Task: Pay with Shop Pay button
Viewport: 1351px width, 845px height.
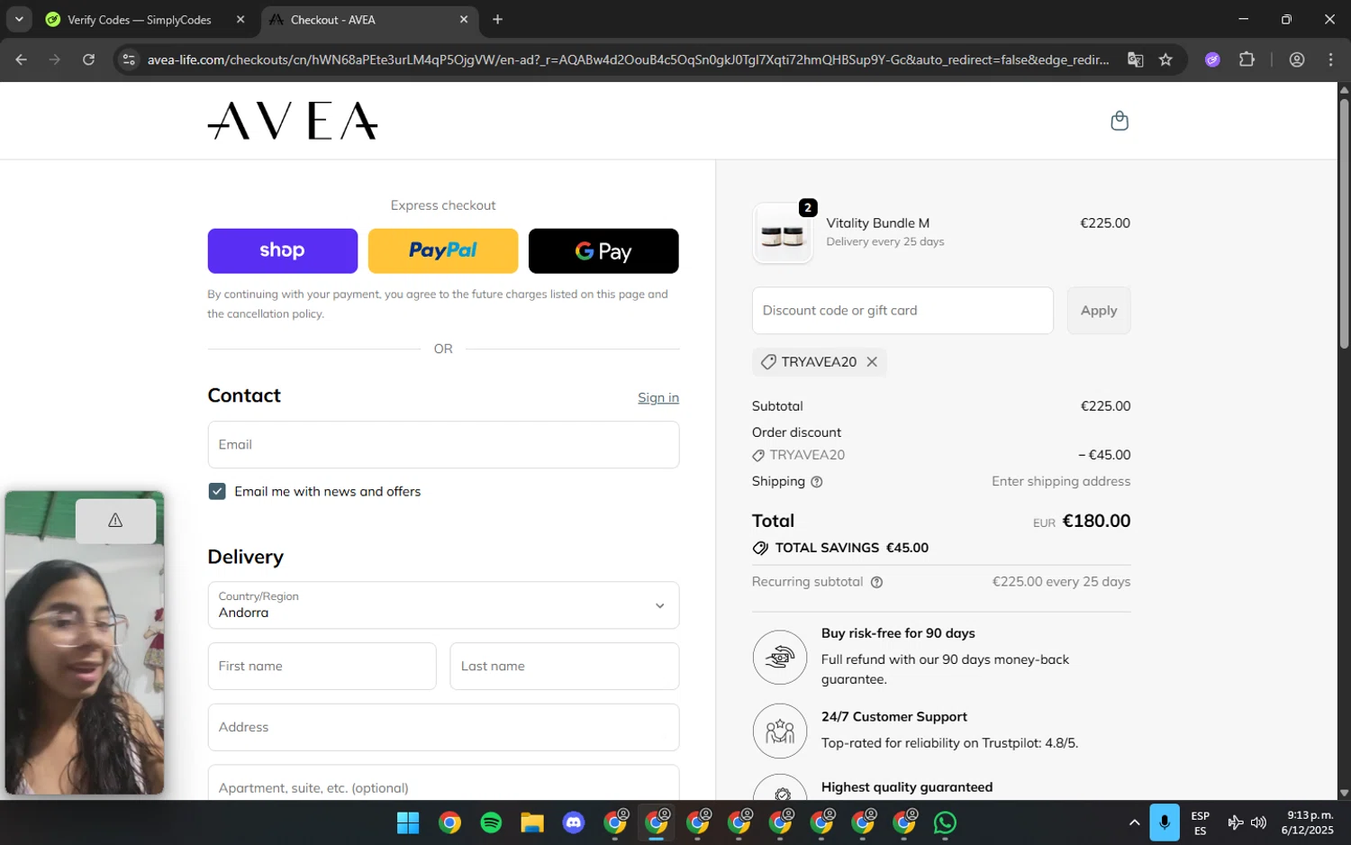Action: pyautogui.click(x=283, y=250)
